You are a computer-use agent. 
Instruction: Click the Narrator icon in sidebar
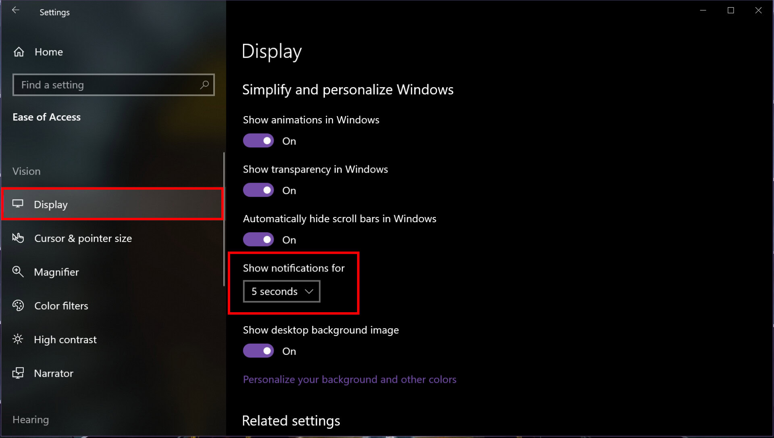[18, 373]
